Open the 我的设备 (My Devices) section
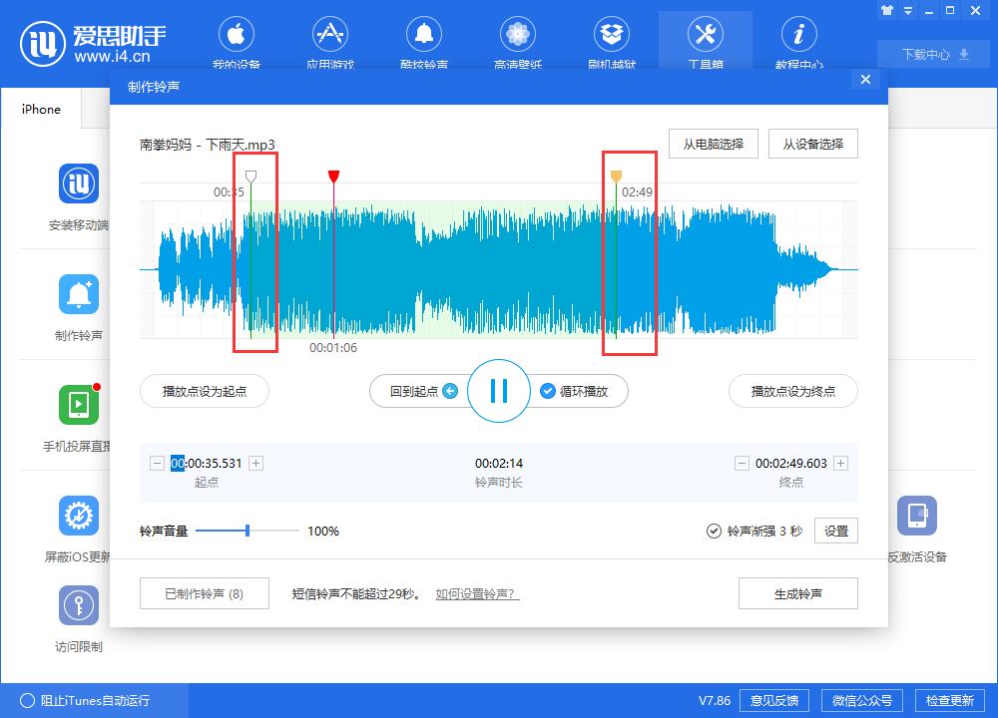Image resolution: width=998 pixels, height=718 pixels. tap(237, 40)
